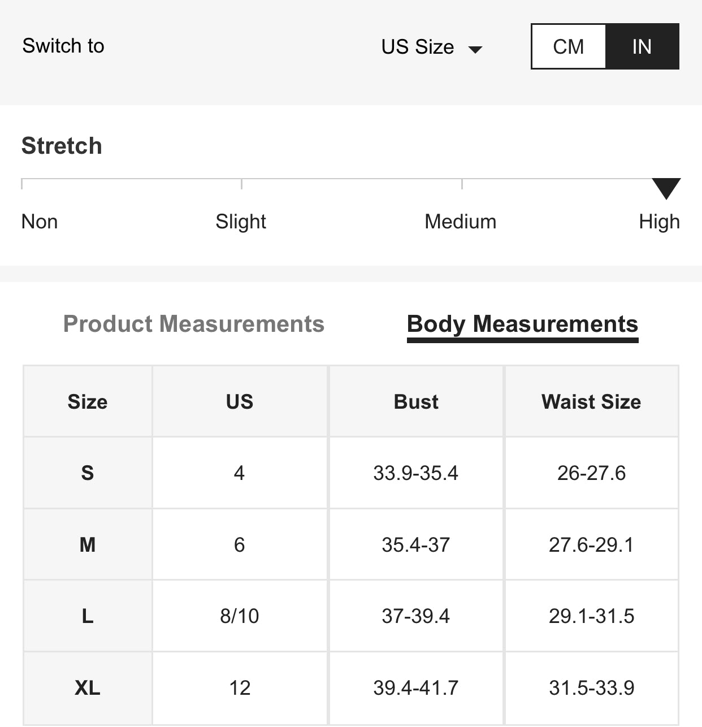
Task: Select the L size row
Action: (x=88, y=616)
